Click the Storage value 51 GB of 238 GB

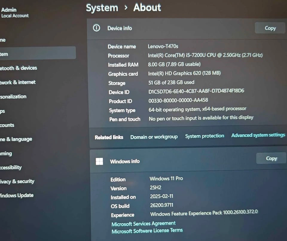(x=171, y=83)
